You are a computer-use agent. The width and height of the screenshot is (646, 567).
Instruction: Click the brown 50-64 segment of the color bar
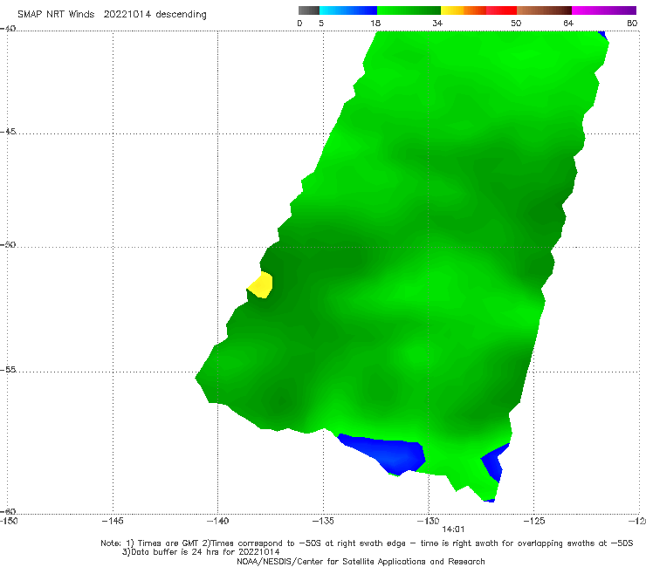coord(544,10)
